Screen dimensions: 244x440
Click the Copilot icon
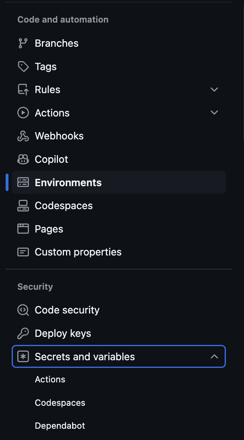[x=23, y=160]
